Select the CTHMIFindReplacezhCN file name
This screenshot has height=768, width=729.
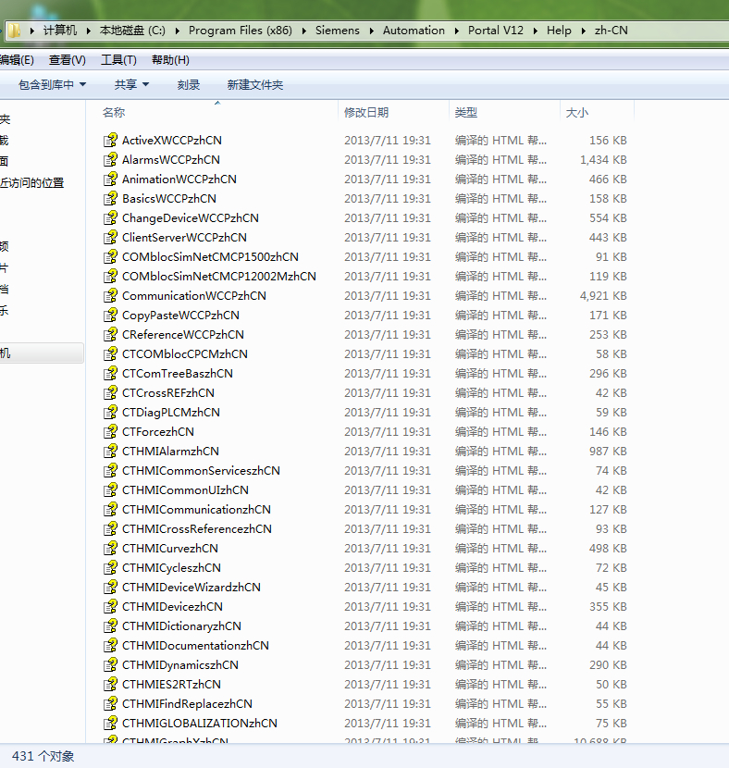(x=187, y=704)
